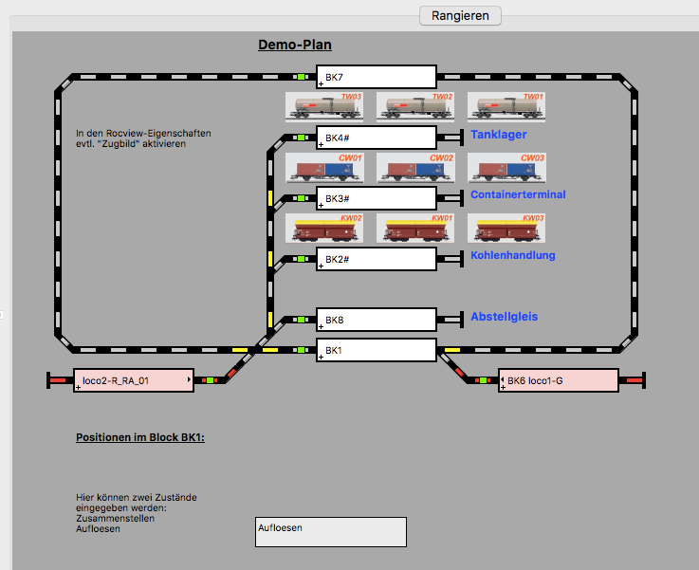Click the TW03 tank wagon image
The height and width of the screenshot is (570, 699).
[324, 106]
